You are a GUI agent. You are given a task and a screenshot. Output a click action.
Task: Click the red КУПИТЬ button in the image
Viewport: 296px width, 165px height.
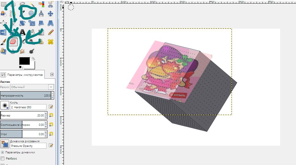coord(178,95)
